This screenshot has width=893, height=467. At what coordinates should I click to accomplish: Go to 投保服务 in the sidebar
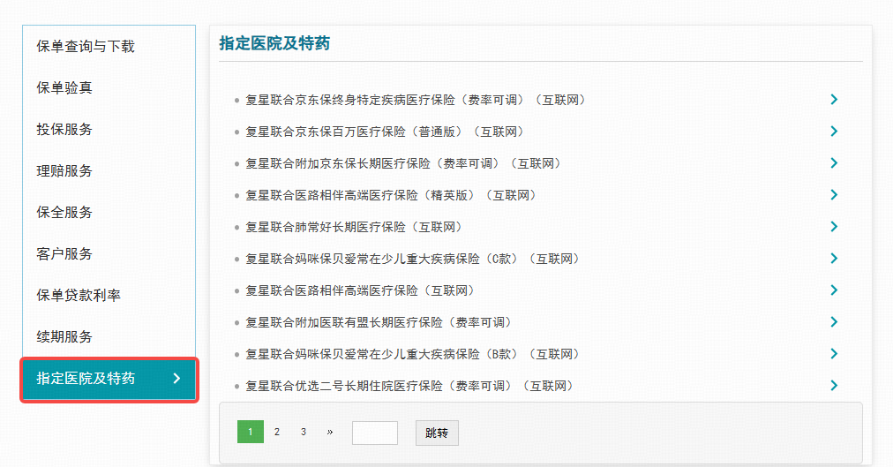pyautogui.click(x=64, y=129)
